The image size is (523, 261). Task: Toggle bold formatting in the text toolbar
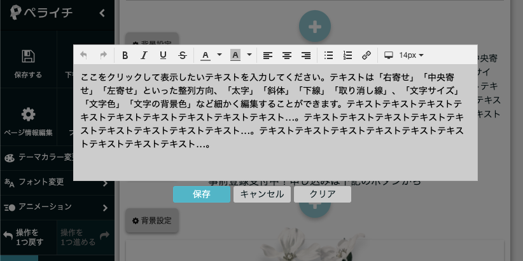[x=125, y=55]
